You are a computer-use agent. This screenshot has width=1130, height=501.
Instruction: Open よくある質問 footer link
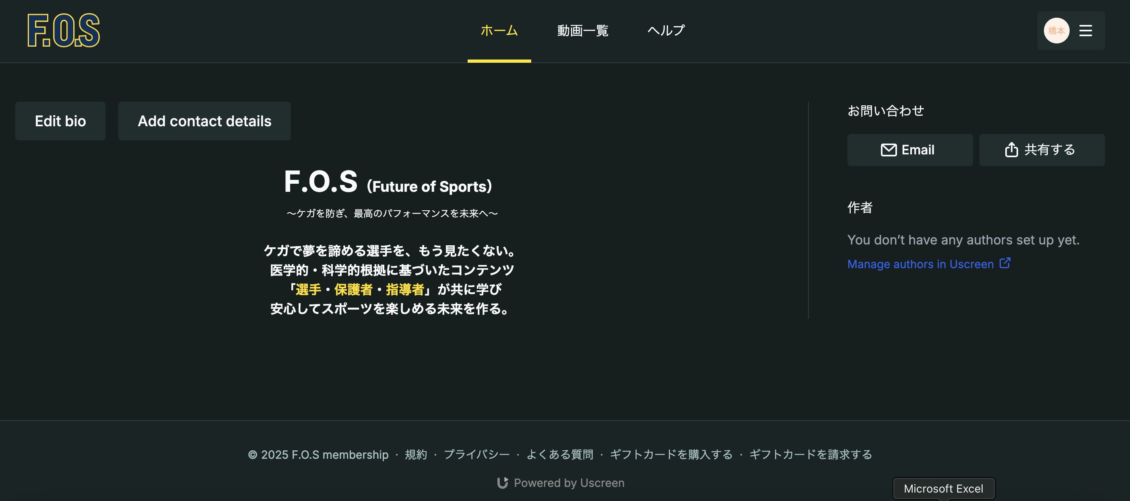[559, 454]
